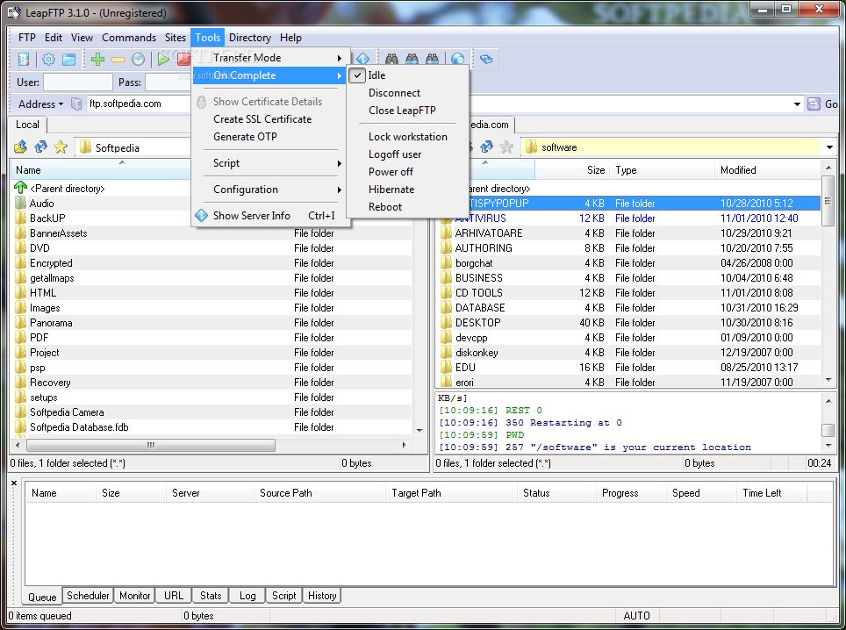Viewport: 846px width, 630px height.
Task: Go up a folder in Local pane
Action: 20,147
